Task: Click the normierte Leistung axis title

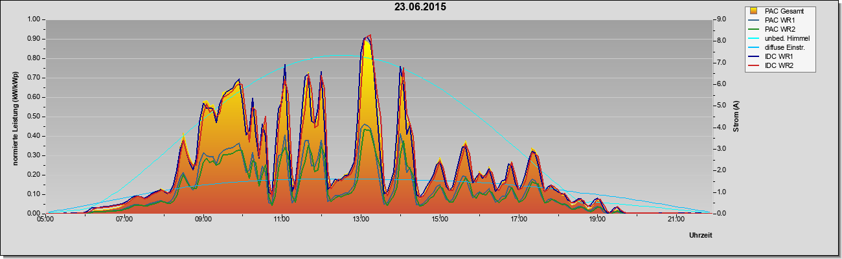Action: [x=15, y=117]
